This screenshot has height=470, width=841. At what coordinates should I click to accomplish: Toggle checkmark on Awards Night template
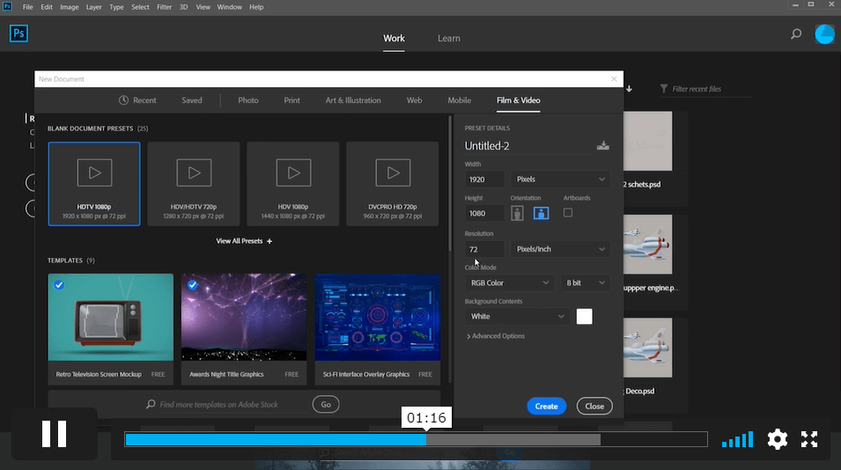[193, 285]
